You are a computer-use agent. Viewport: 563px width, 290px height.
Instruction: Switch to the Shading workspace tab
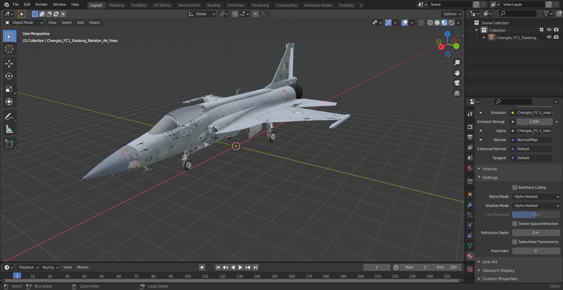click(213, 5)
